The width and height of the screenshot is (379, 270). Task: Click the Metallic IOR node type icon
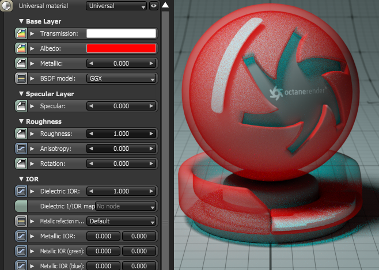point(21,236)
